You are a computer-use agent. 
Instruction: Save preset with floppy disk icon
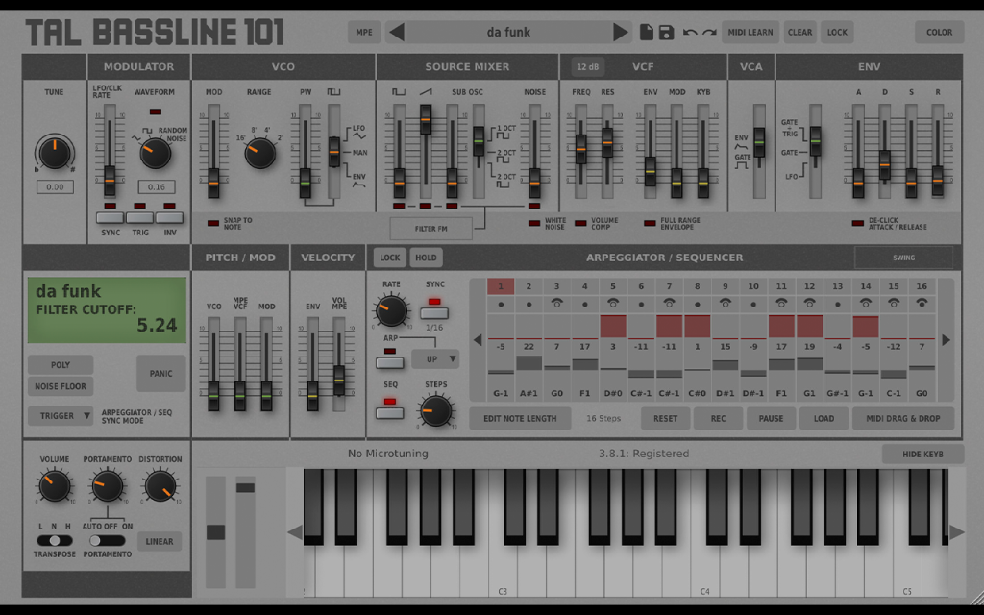click(667, 32)
